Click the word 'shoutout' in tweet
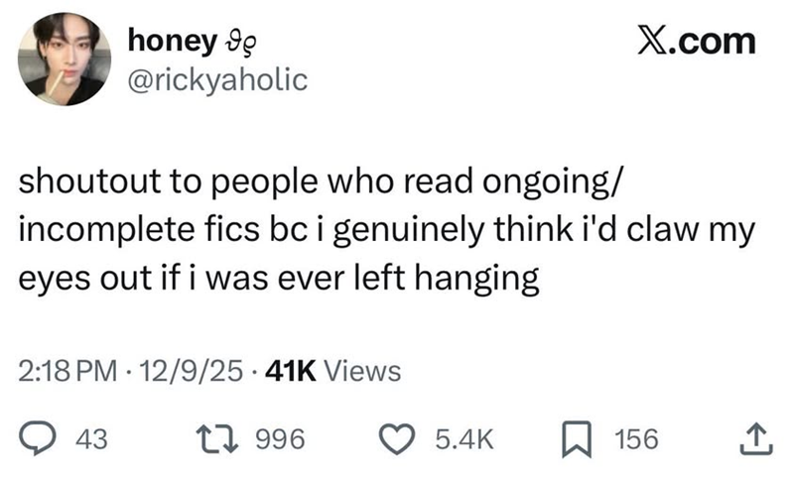This screenshot has width=794, height=479. 89,181
